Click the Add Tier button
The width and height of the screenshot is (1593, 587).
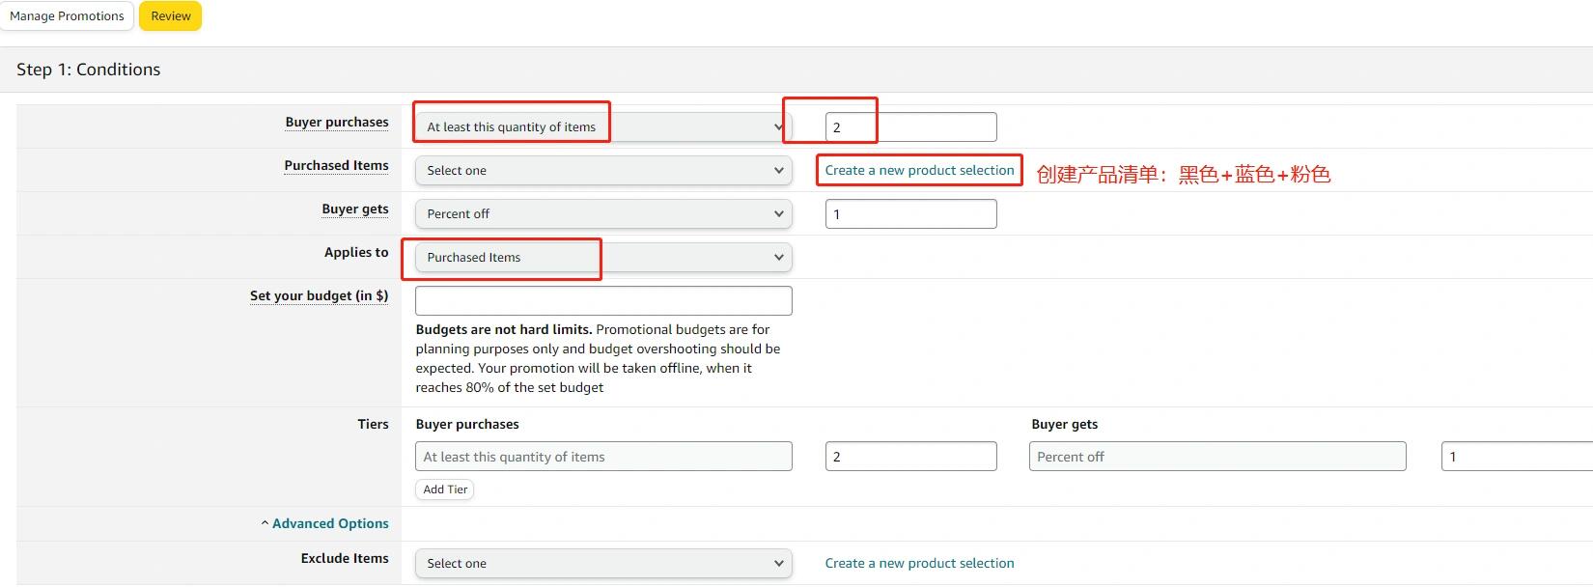445,489
